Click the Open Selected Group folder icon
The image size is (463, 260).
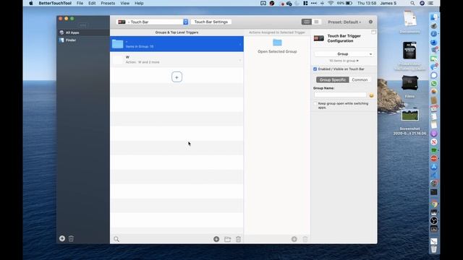(x=277, y=43)
